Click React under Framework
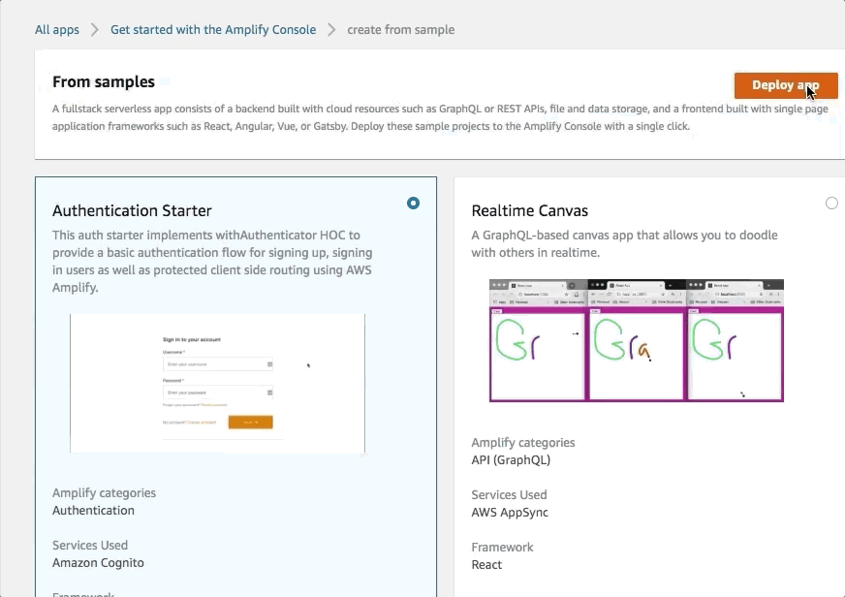 click(486, 564)
